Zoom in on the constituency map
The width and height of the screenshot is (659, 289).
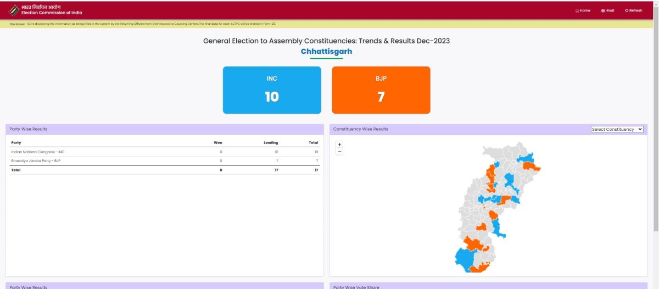click(339, 144)
